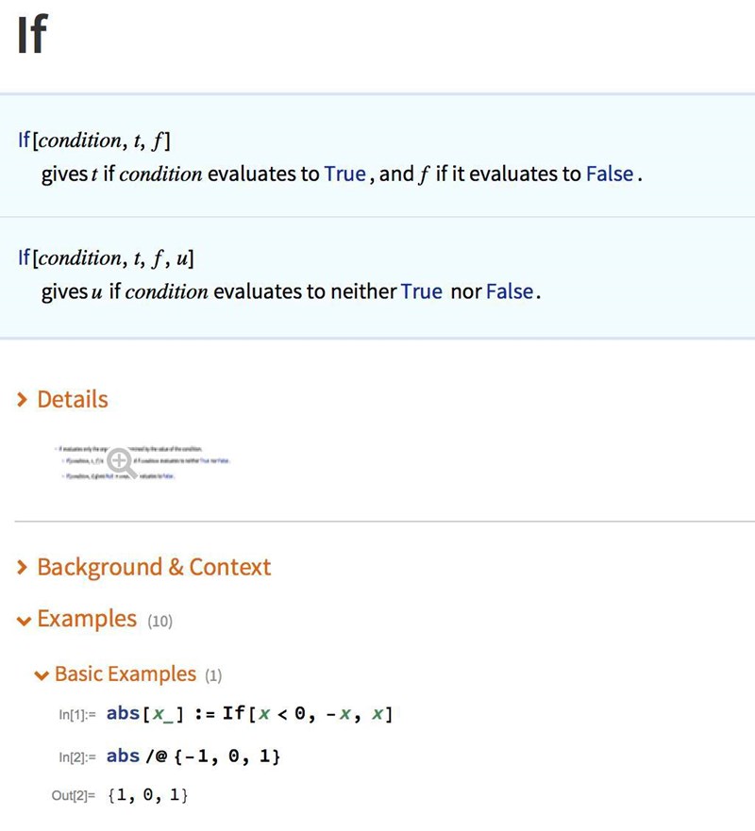Open the If link in three-argument usage
Image resolution: width=755 pixels, height=831 pixels.
(24, 141)
